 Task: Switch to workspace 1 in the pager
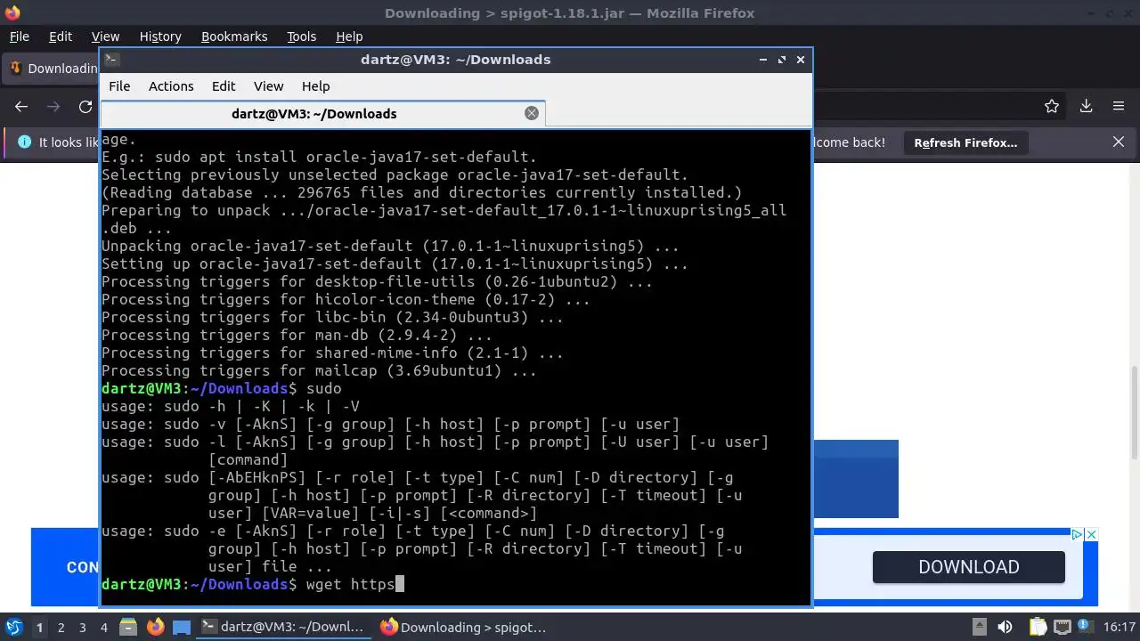pyautogui.click(x=39, y=627)
